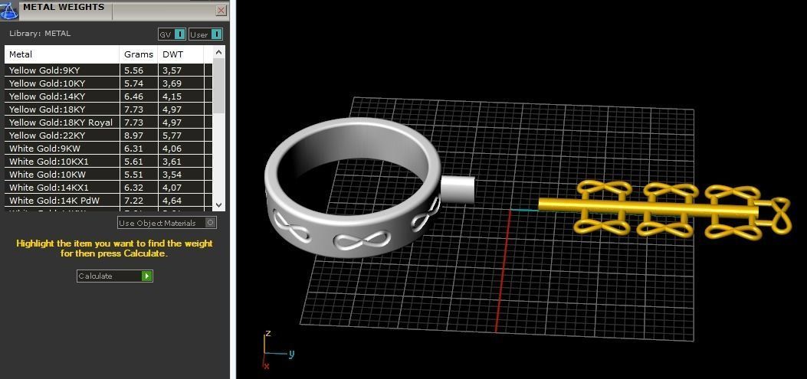Toggle the User library switch
This screenshot has height=379, width=807.
[206, 34]
